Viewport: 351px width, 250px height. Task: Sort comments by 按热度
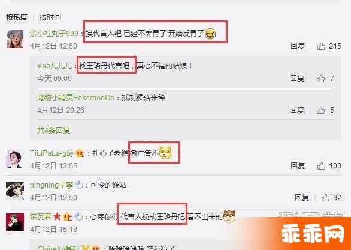[17, 17]
